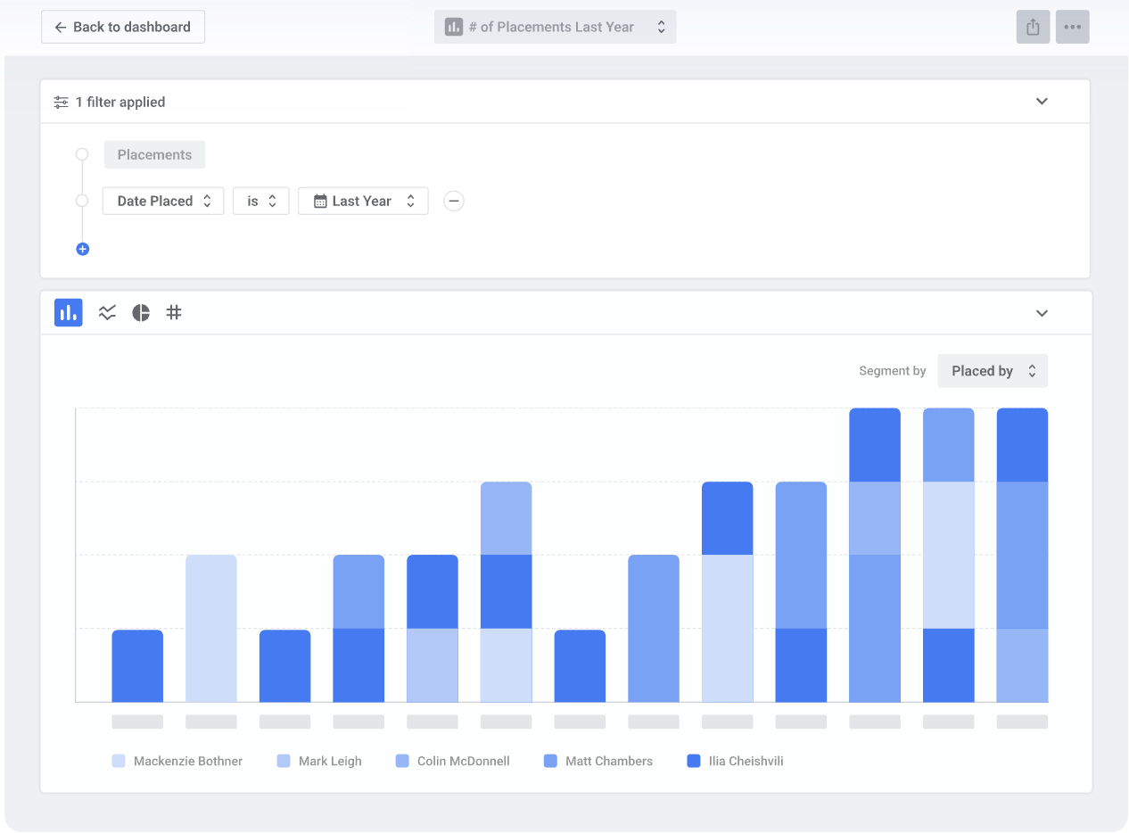Click the share/export icon top right

click(x=1033, y=27)
